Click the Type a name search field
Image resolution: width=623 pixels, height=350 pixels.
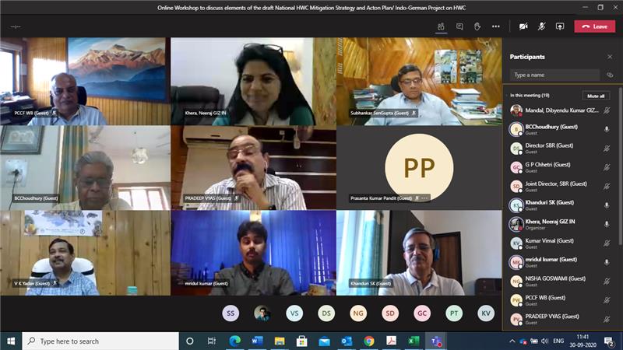[x=554, y=75]
